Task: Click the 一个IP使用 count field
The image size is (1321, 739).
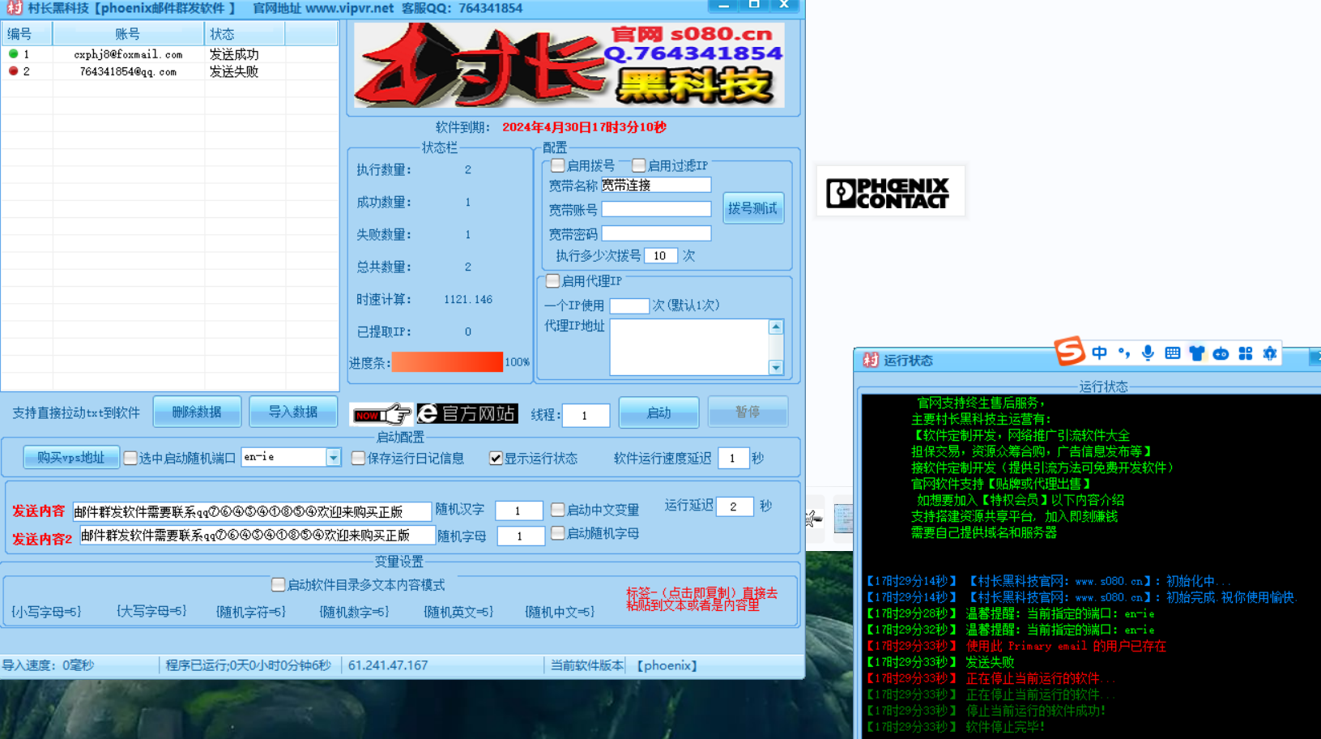Action: pyautogui.click(x=629, y=305)
